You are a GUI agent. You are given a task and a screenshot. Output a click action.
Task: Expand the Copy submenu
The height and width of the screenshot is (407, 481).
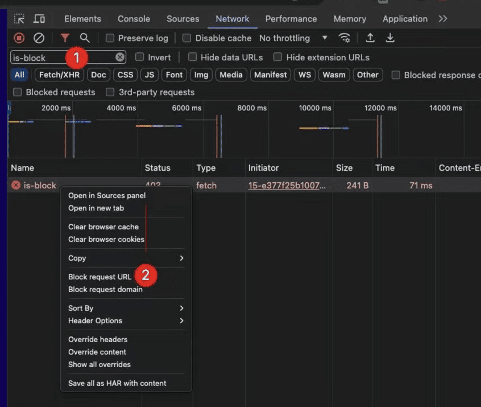click(x=125, y=258)
